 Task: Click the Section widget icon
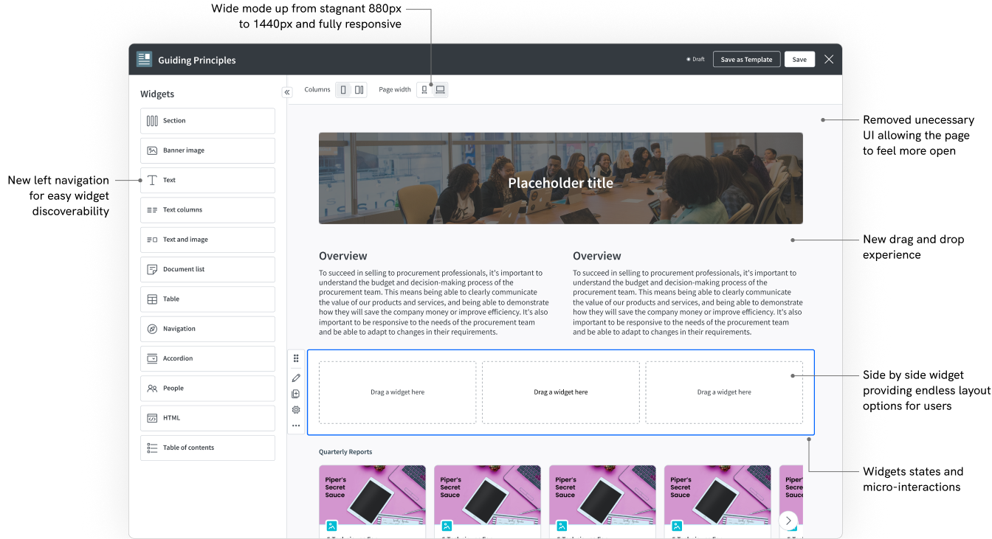tap(152, 121)
